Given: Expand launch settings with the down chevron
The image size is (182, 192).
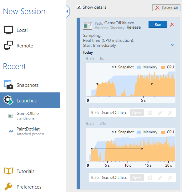Looking at the screenshot, I should [172, 45].
